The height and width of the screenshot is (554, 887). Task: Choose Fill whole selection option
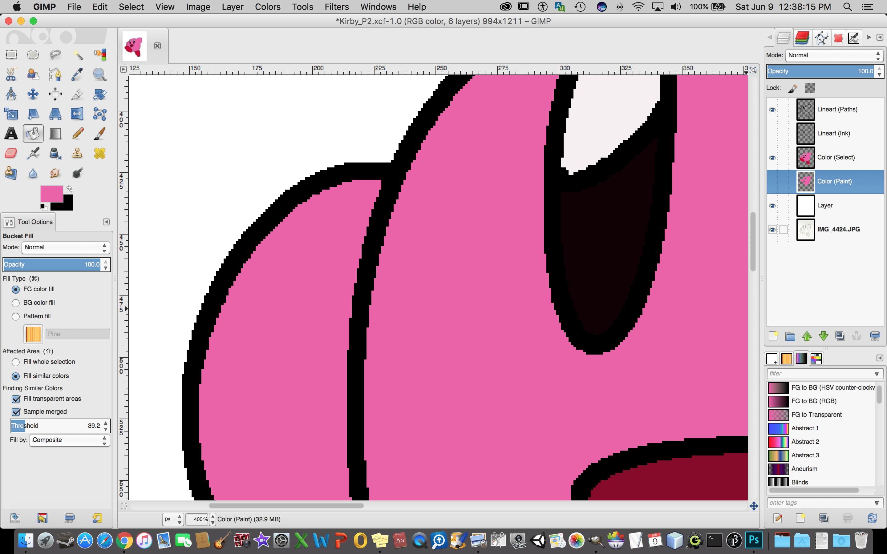(15, 362)
